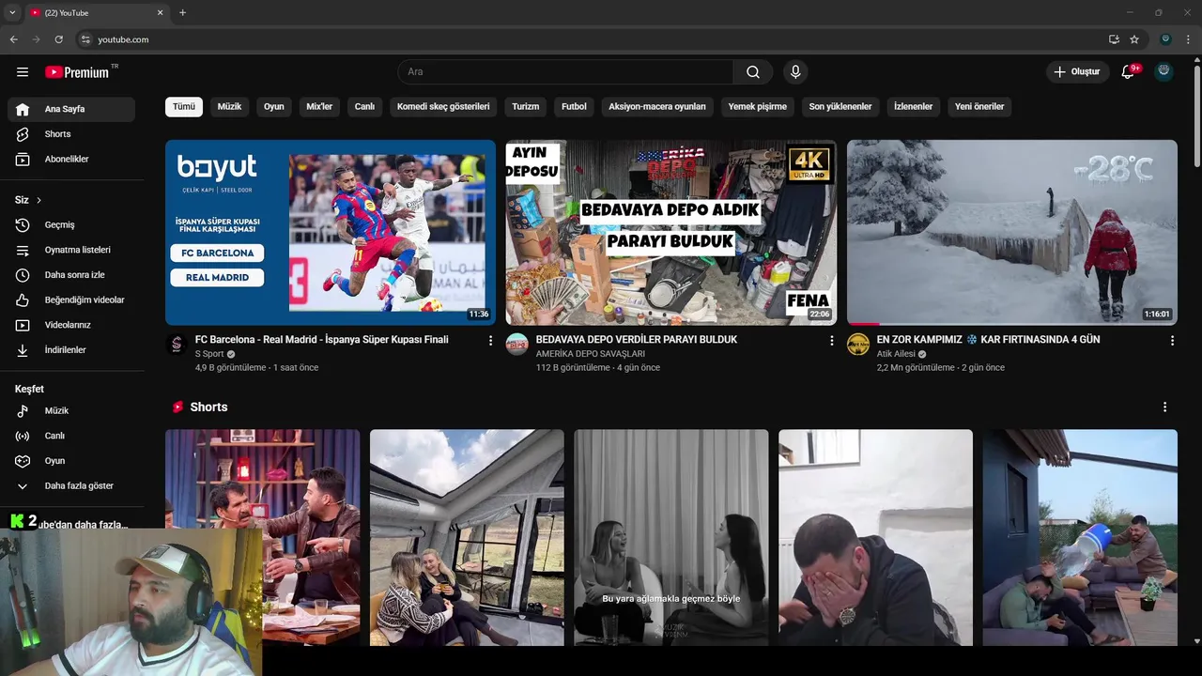Open more options for EN ZOR KAMPIMIZ video
This screenshot has width=1202, height=676.
[x=1172, y=341]
